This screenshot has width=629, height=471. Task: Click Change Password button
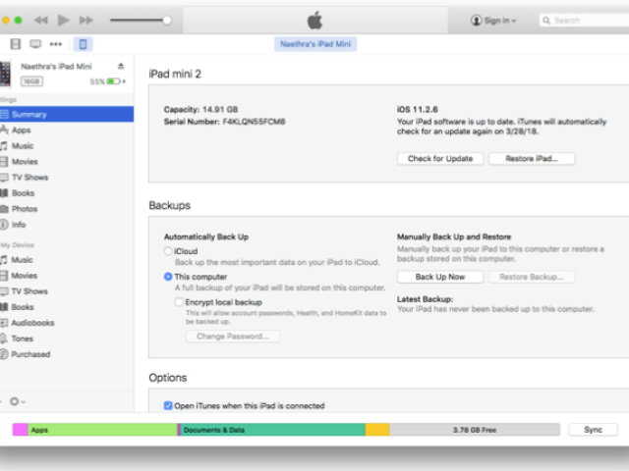[x=233, y=336]
